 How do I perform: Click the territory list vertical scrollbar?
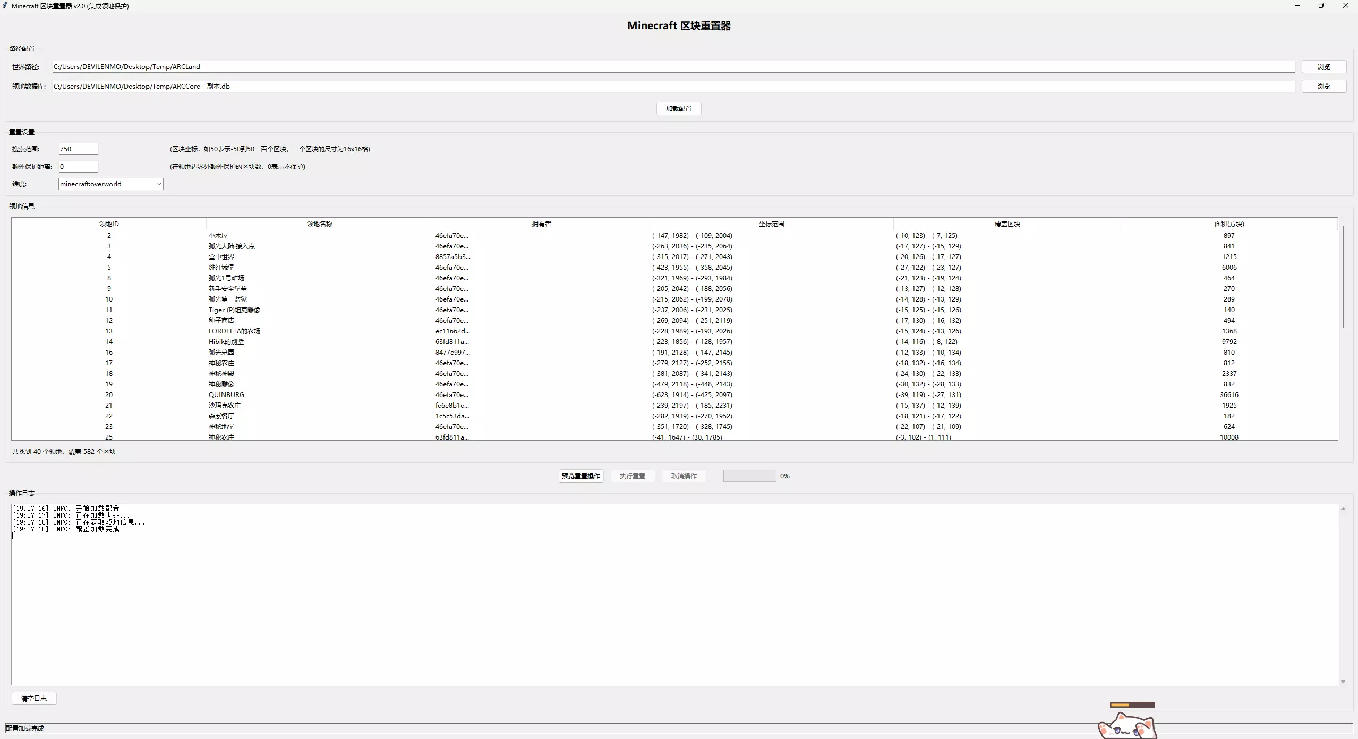1343,277
